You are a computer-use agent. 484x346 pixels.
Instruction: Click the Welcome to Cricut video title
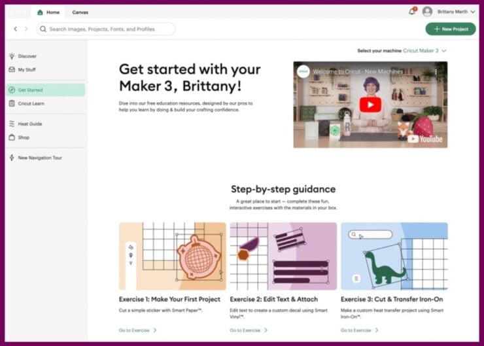tap(358, 71)
